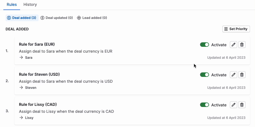Screen dimensions: 255x127
Task: Select the Rule for Sara (EUR) card
Action: pos(132,51)
